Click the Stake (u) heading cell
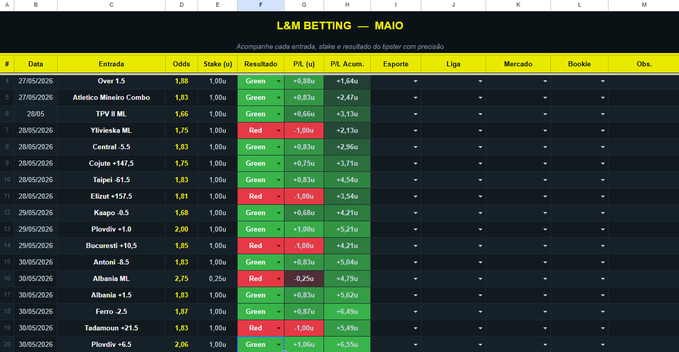This screenshot has width=679, height=352. 218,64
